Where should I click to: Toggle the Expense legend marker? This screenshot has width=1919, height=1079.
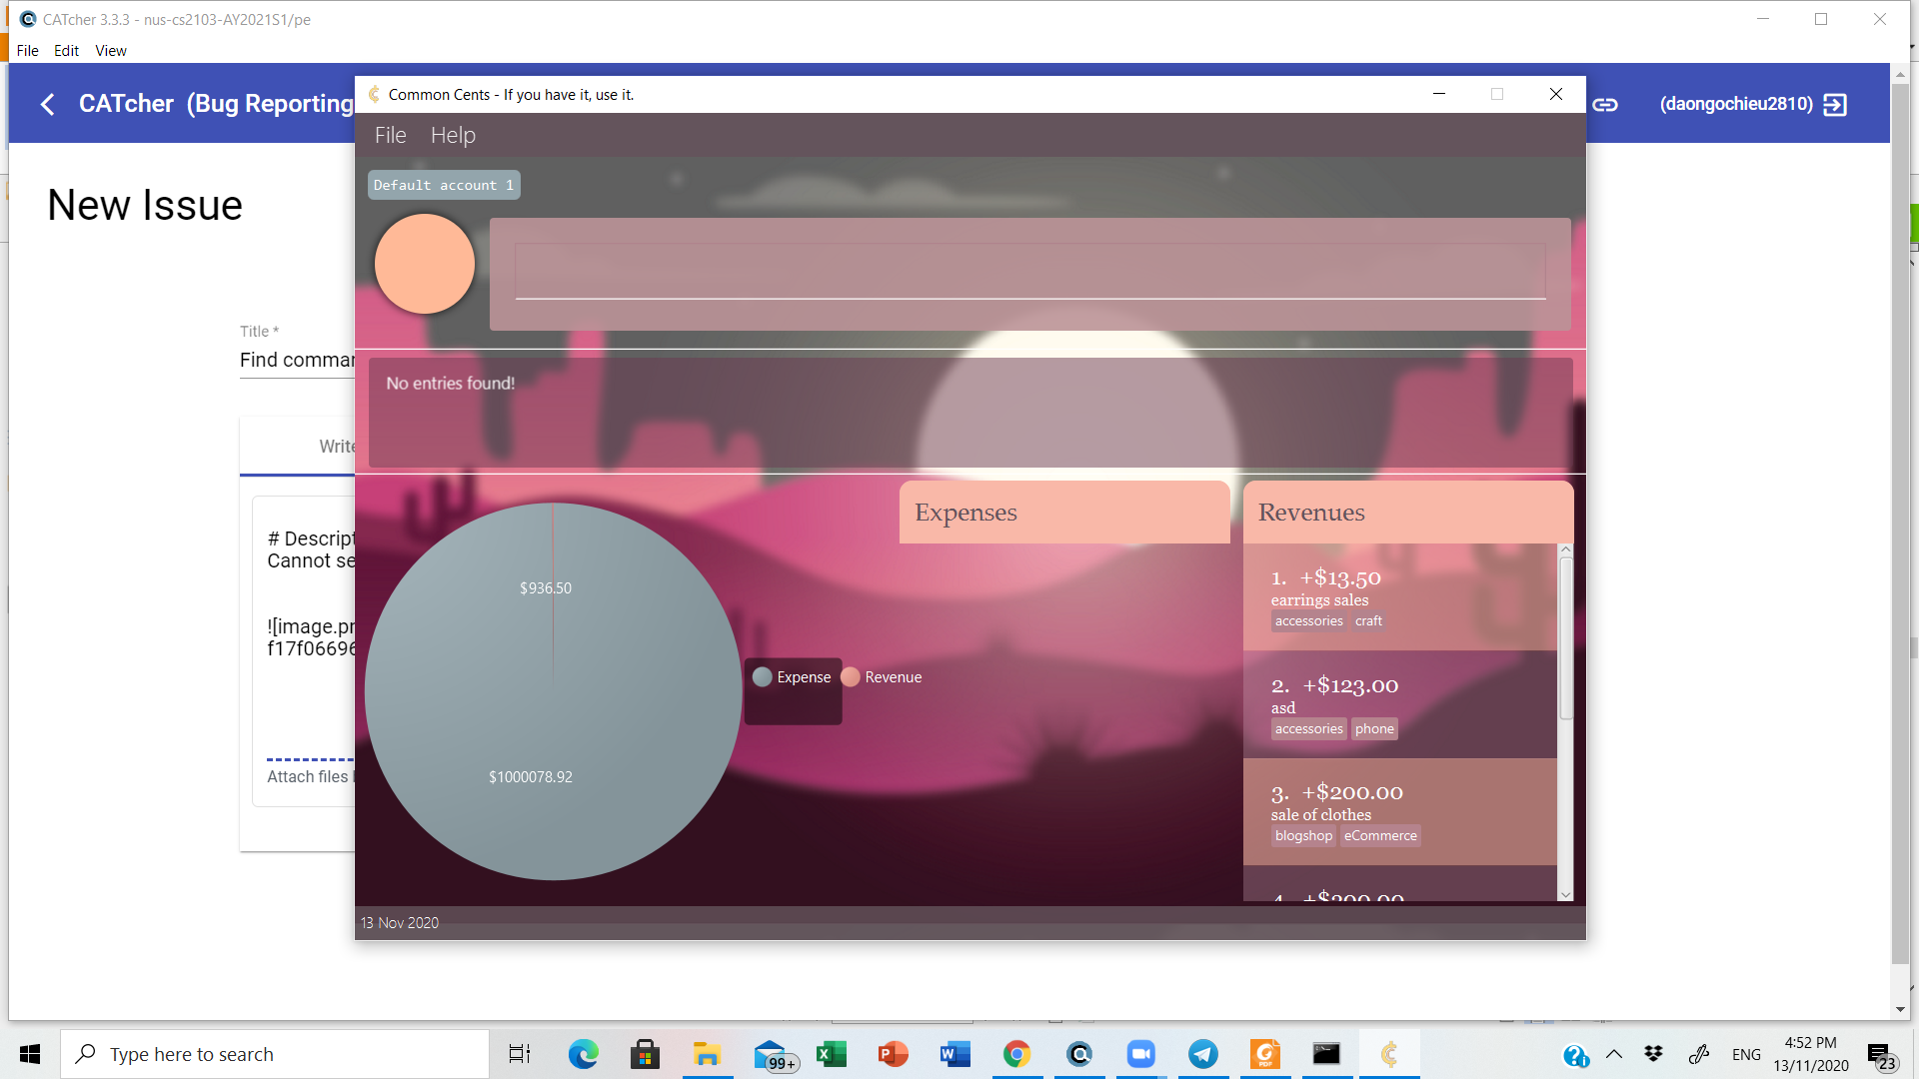click(x=763, y=677)
